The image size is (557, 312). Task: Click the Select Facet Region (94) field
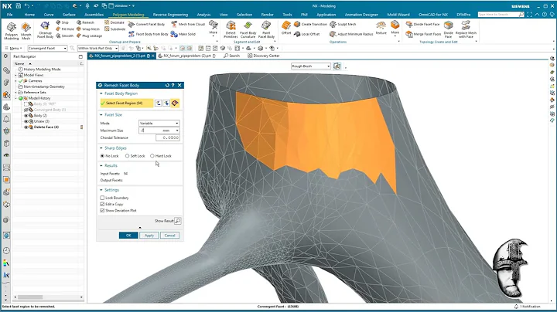pyautogui.click(x=126, y=103)
